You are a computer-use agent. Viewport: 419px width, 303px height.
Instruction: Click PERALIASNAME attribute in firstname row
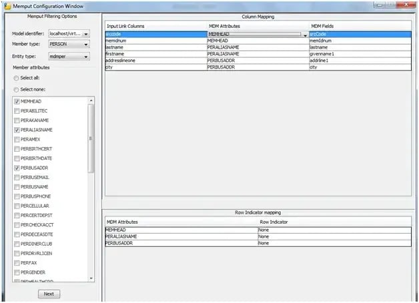pyautogui.click(x=258, y=54)
